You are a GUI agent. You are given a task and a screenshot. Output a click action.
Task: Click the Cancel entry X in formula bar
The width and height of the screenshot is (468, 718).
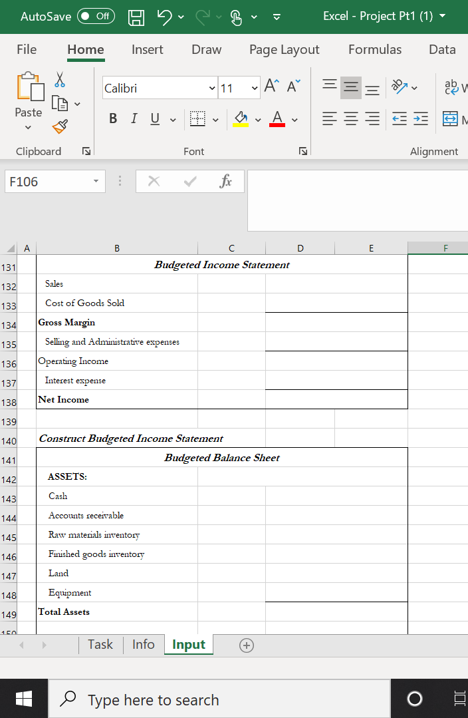154,182
